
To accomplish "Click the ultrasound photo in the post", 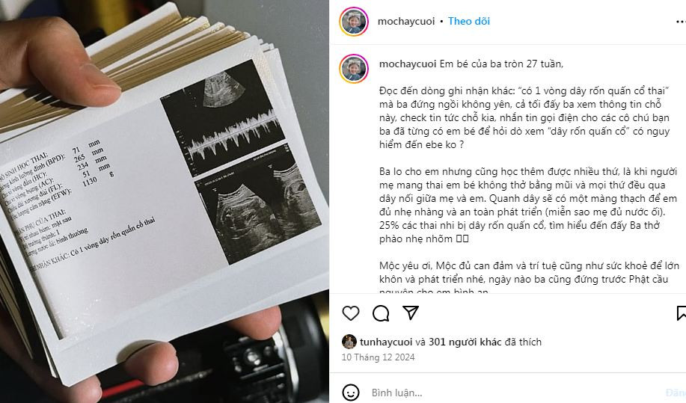I will point(165,202).
